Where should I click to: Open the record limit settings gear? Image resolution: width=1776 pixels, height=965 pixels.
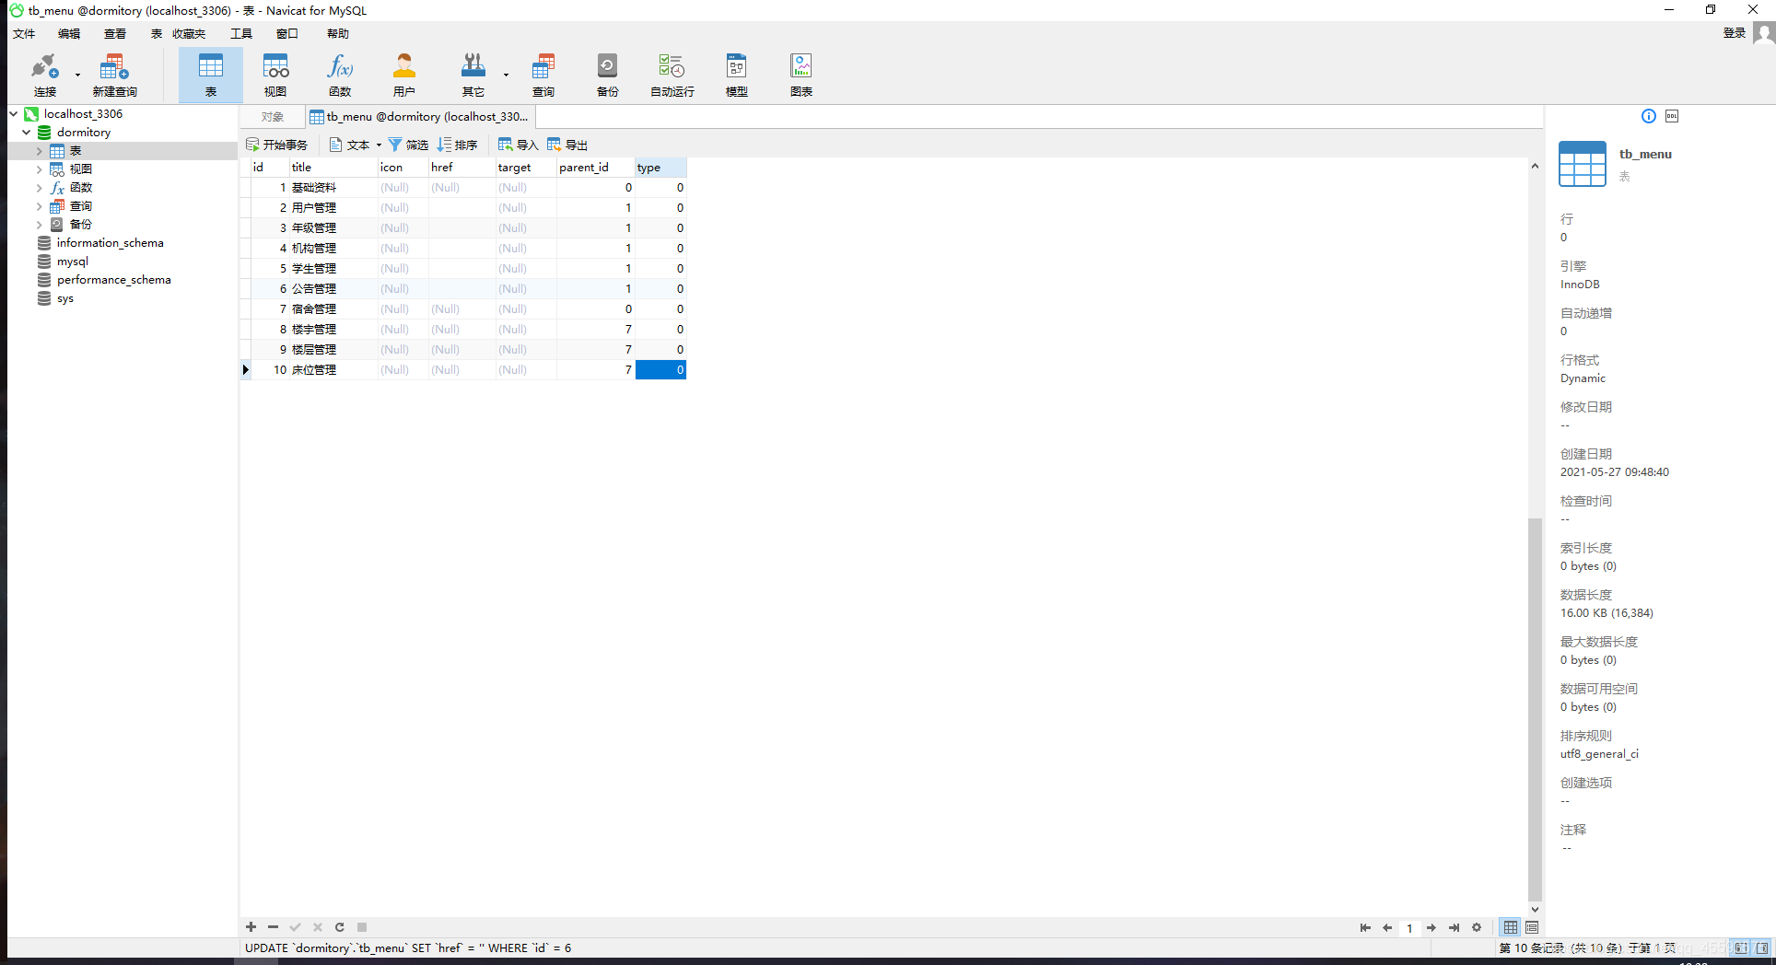coord(1477,927)
